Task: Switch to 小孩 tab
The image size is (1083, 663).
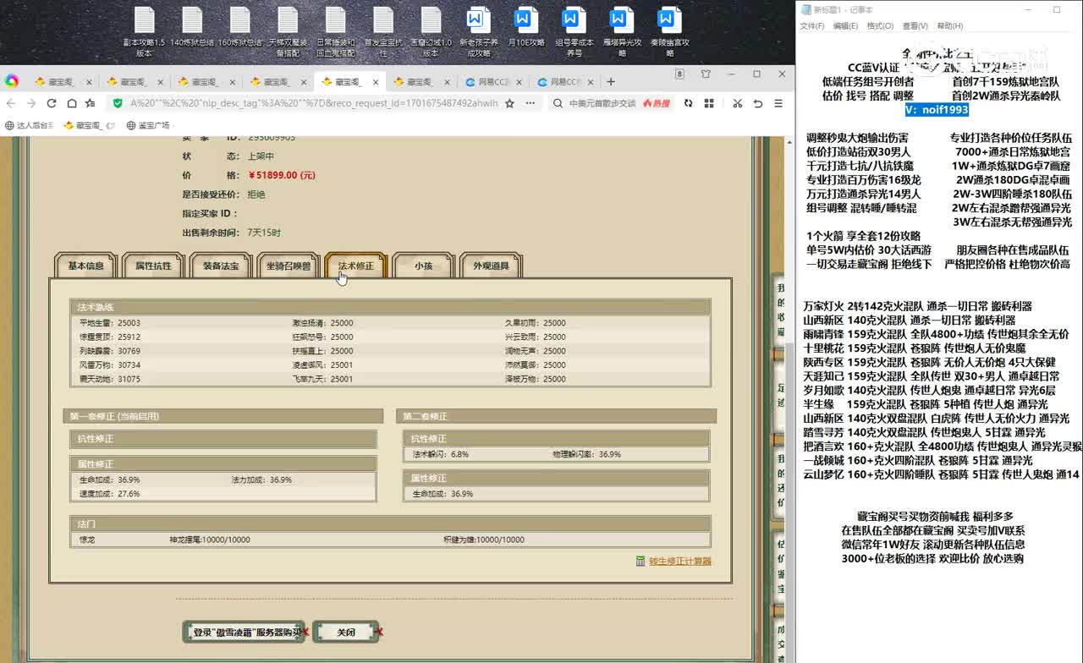Action: point(424,266)
